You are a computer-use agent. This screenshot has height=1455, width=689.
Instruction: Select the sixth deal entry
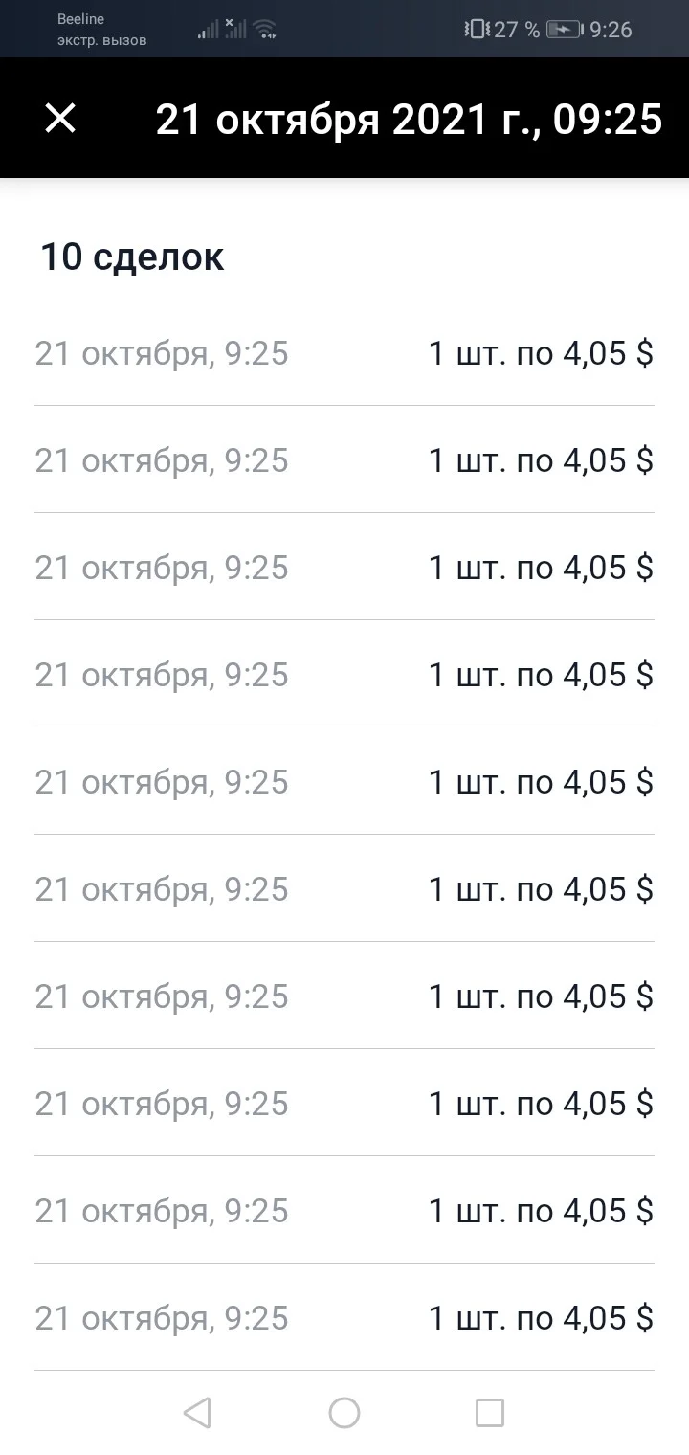[344, 889]
